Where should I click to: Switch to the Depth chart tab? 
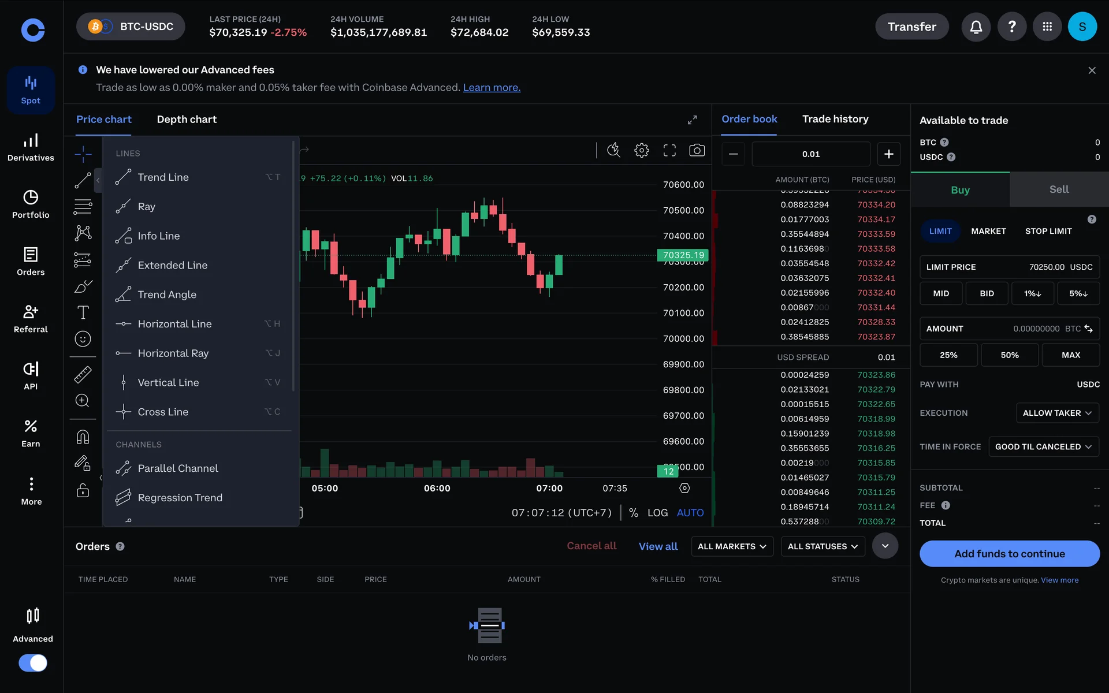tap(187, 120)
